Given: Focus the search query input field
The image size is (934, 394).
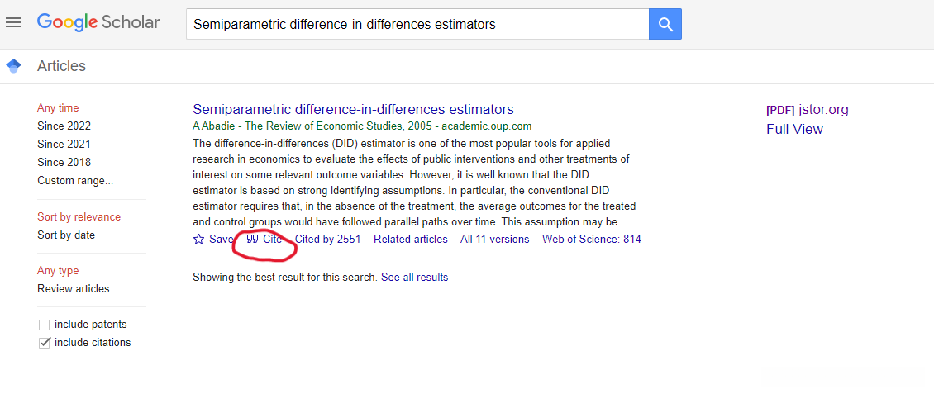Looking at the screenshot, I should pyautogui.click(x=417, y=25).
